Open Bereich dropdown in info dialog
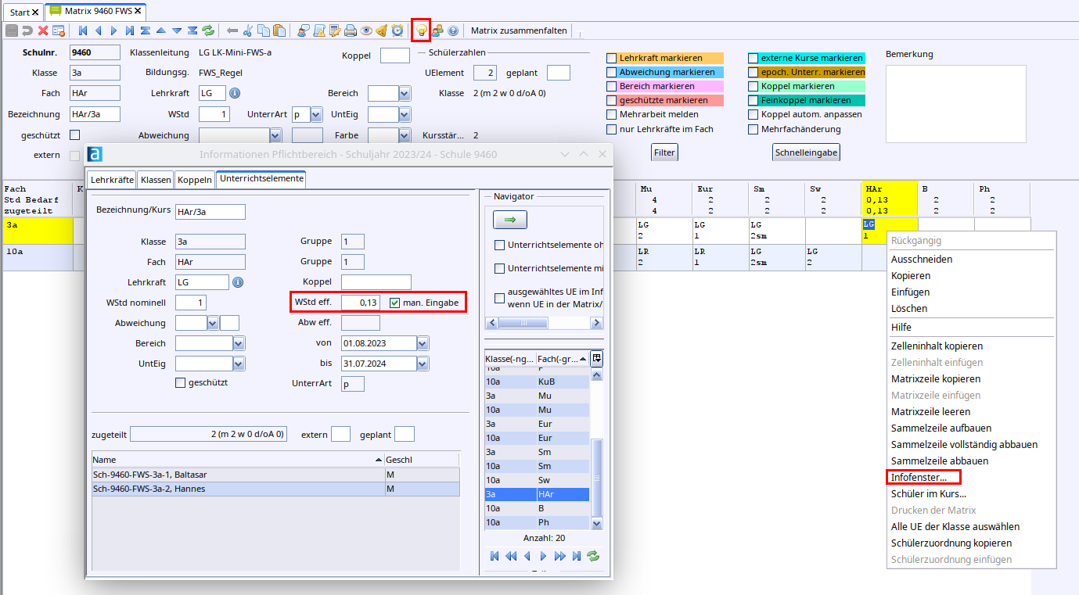The width and height of the screenshot is (1079, 595). 239,342
